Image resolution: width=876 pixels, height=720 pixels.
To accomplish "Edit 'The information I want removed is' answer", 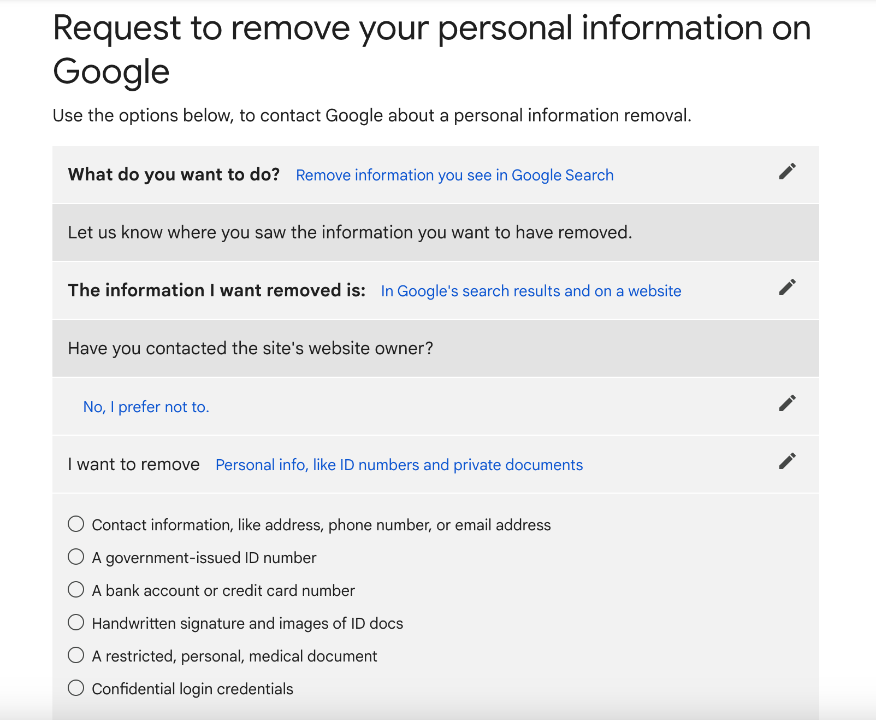I will [x=787, y=288].
